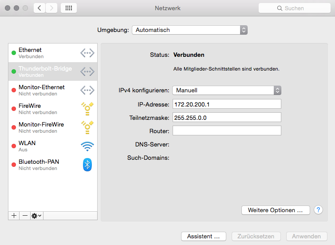Focus the Suchen search field
The height and width of the screenshot is (245, 335).
coord(294,8)
